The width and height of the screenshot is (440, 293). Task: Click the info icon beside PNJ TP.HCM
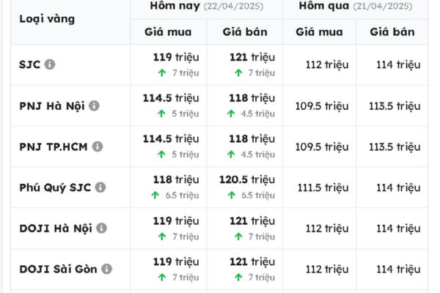[98, 146]
